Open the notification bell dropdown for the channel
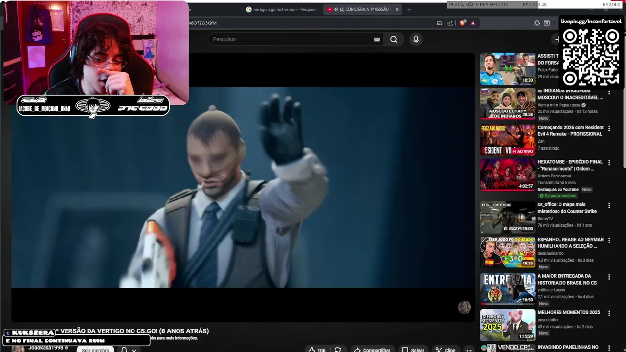This screenshot has width=626, height=352. [129, 350]
